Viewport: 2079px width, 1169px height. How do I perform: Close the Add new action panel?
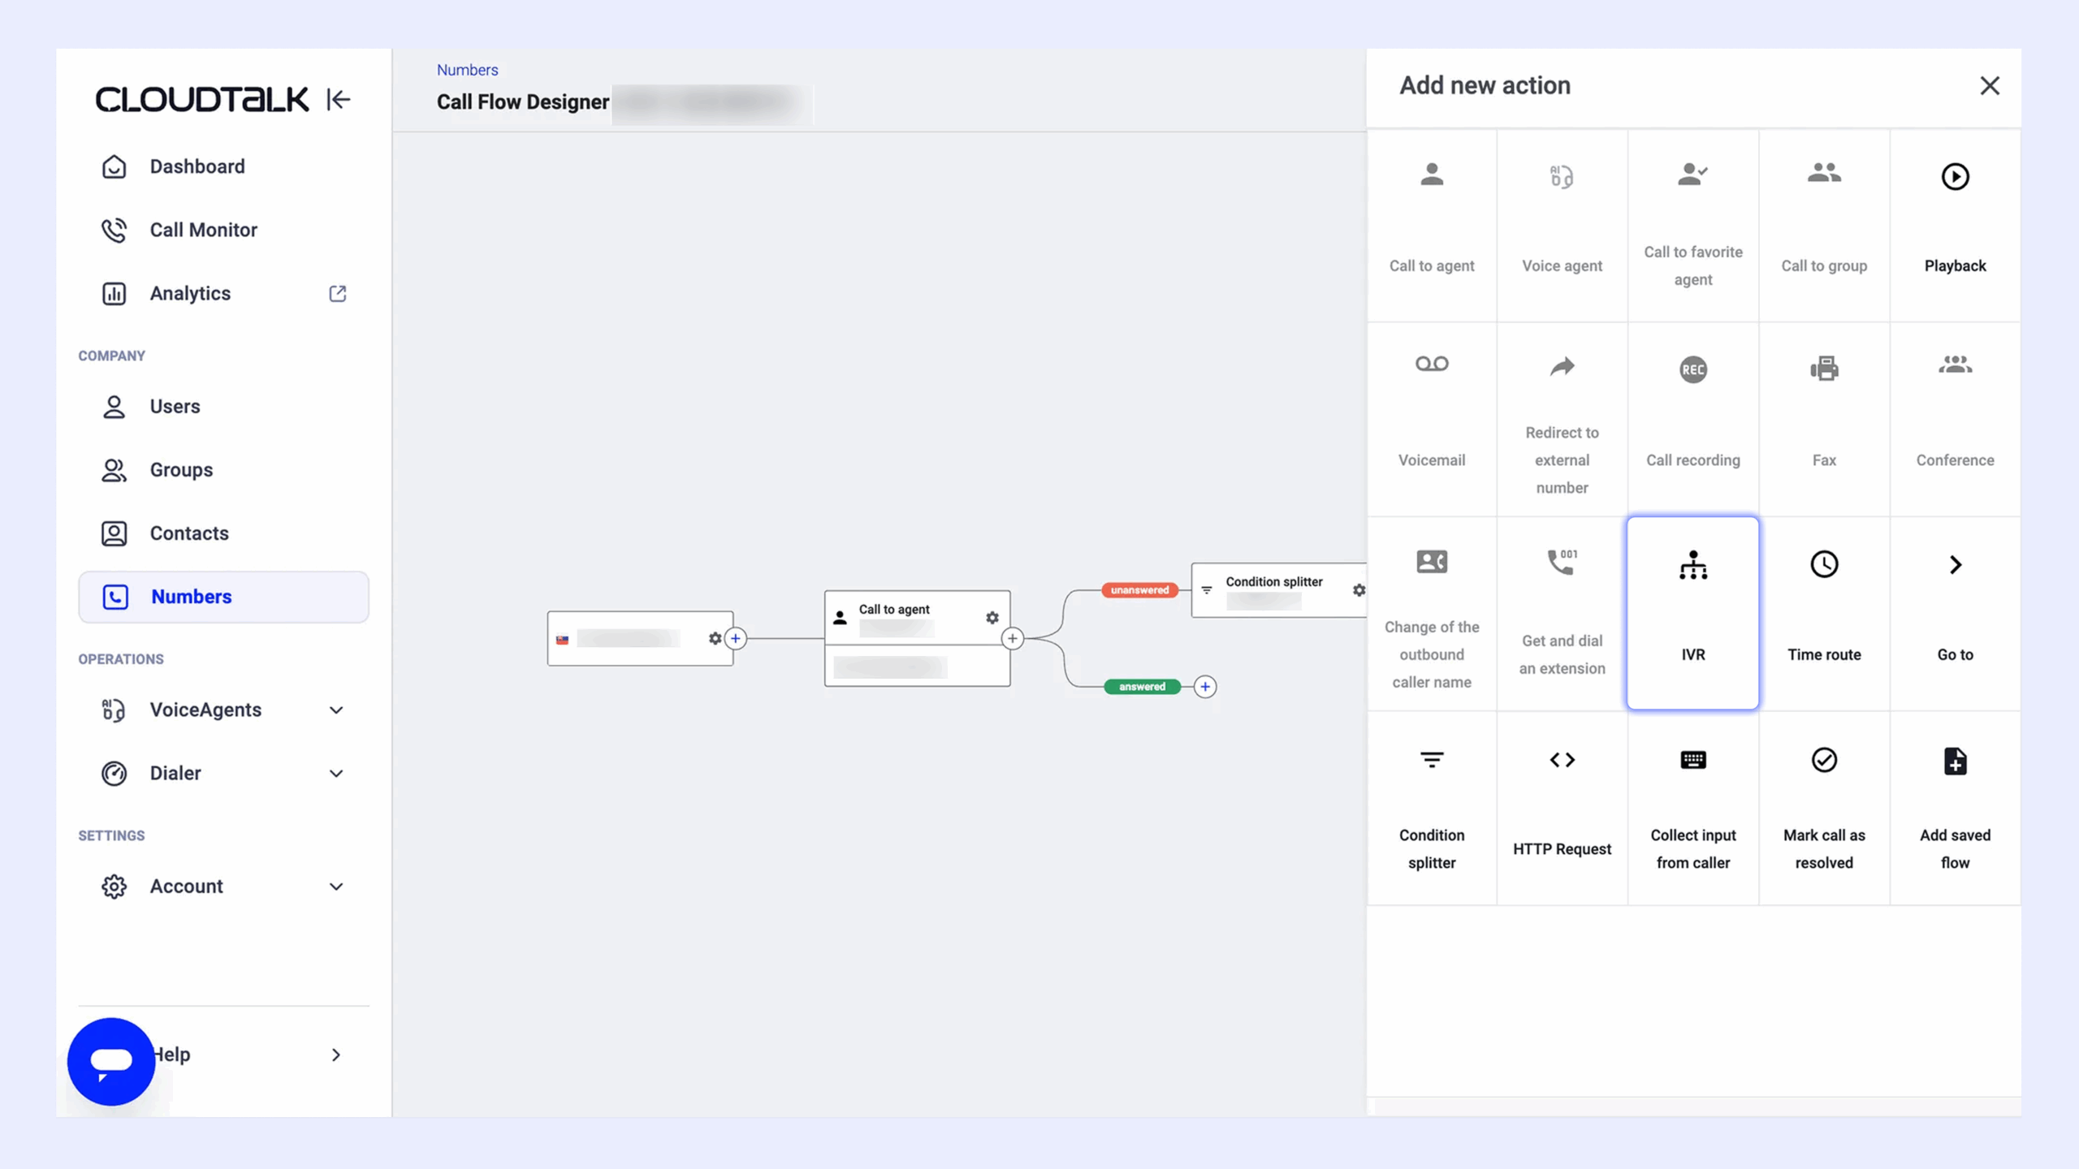pyautogui.click(x=1989, y=85)
